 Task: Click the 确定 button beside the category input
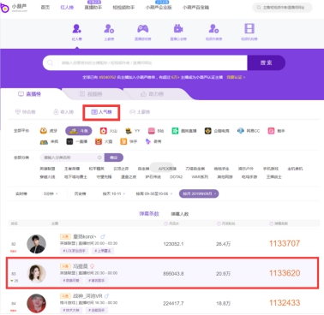[114, 157]
